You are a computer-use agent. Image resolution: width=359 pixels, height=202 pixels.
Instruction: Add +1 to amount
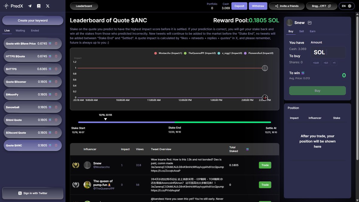[334, 63]
